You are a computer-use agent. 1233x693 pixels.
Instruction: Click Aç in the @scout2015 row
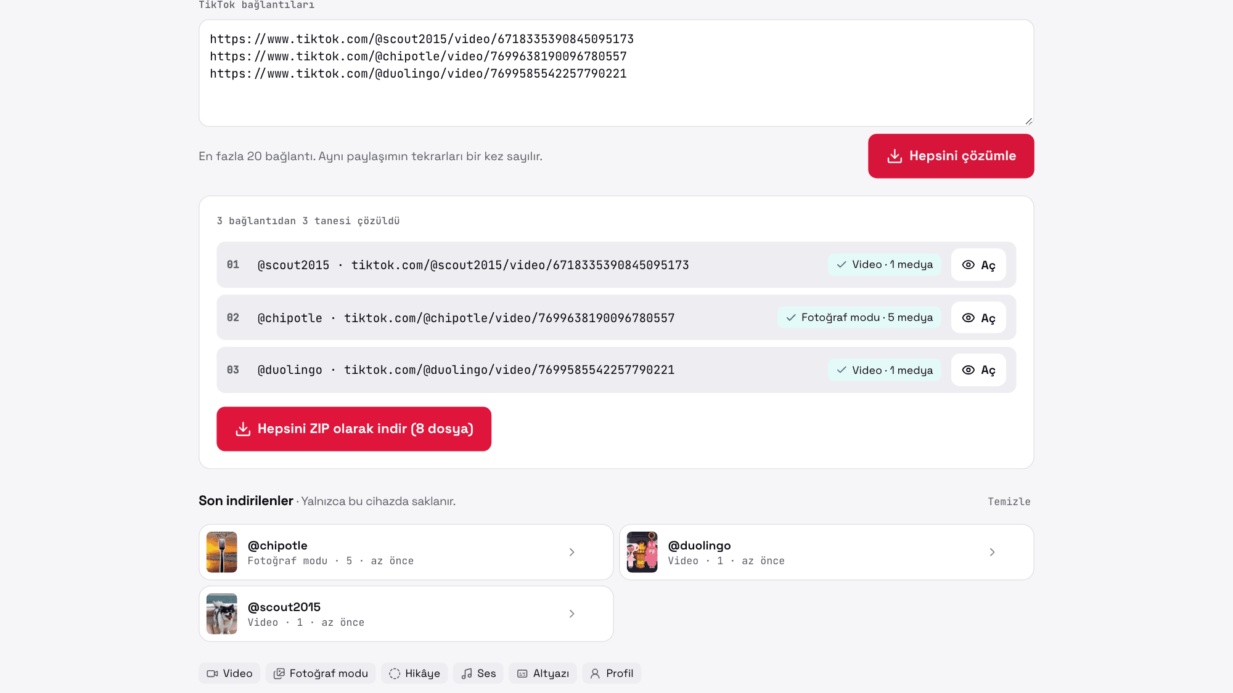pos(978,265)
